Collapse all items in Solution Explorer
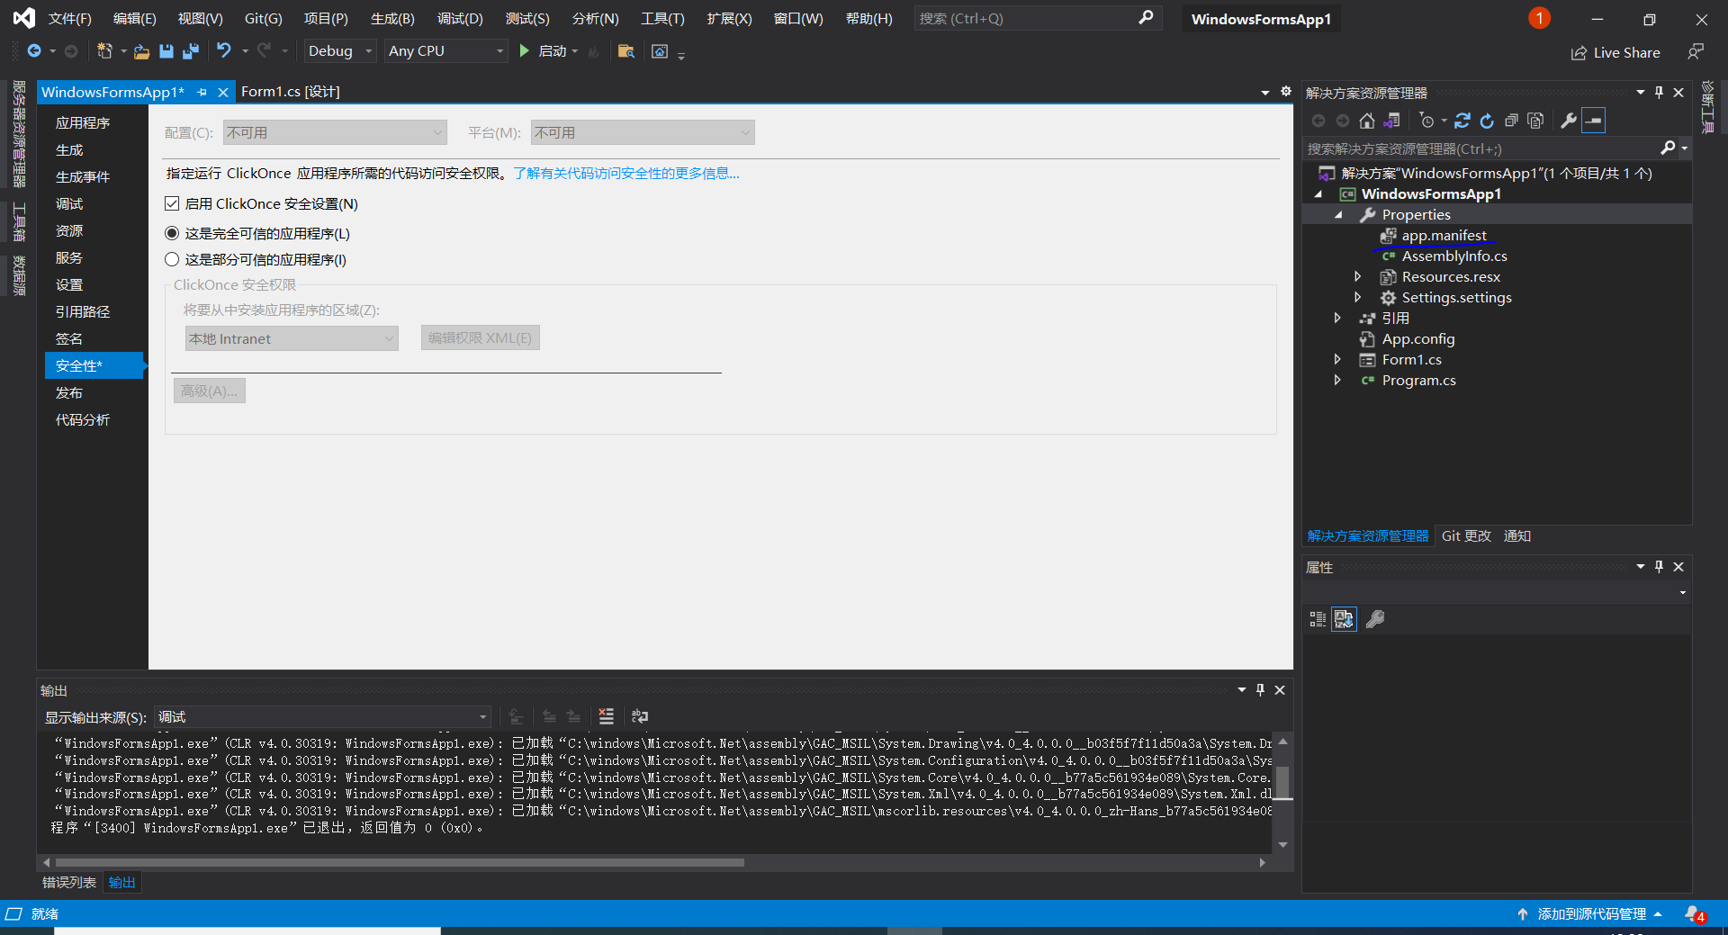Viewport: 1728px width, 935px height. pos(1512,120)
